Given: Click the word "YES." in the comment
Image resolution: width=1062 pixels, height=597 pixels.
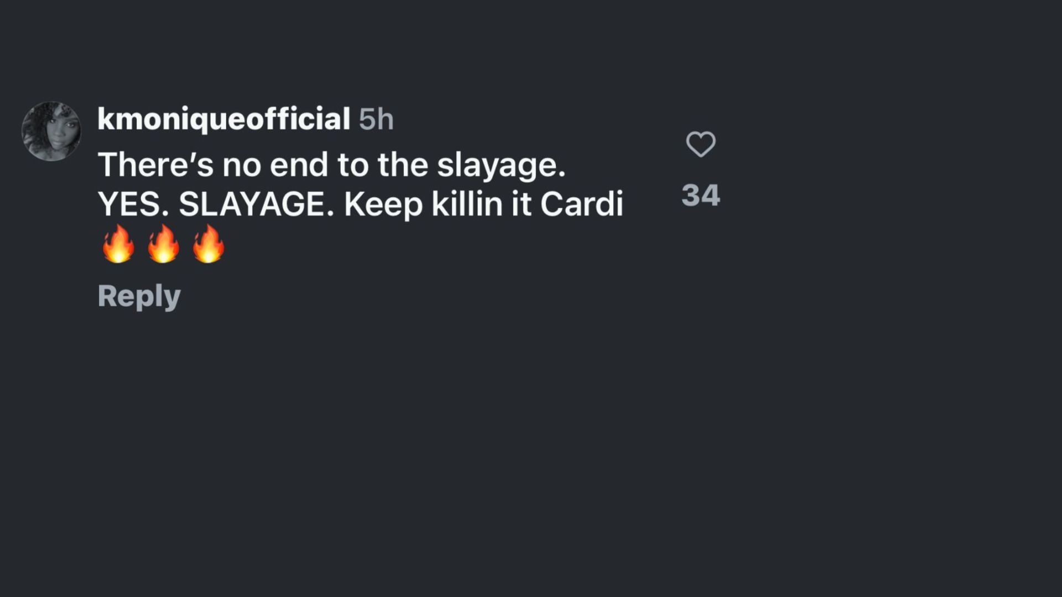Looking at the screenshot, I should pos(133,204).
